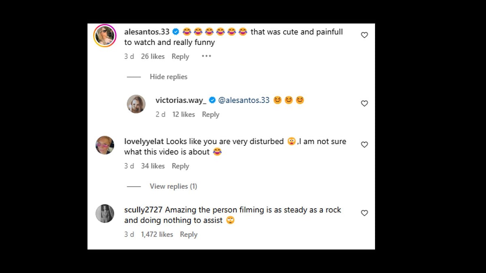View the 1,472 likes on scully2727's comment

(157, 235)
